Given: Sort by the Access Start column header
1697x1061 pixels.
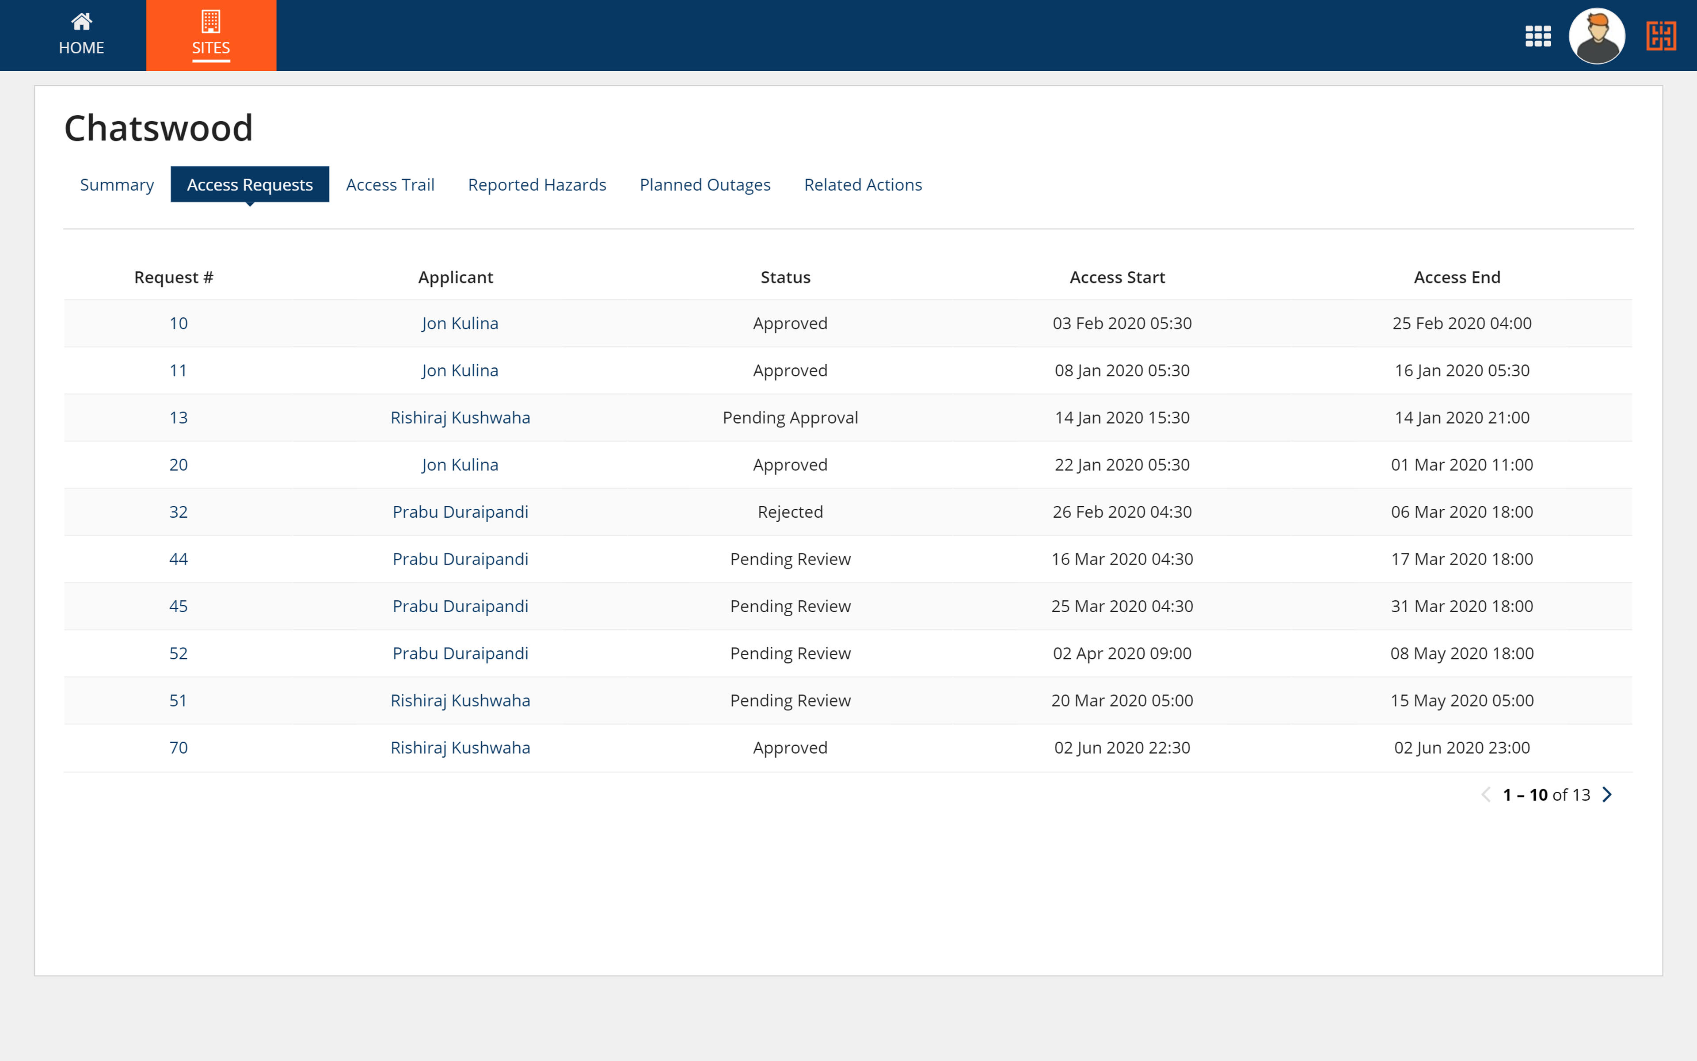Looking at the screenshot, I should (x=1117, y=277).
